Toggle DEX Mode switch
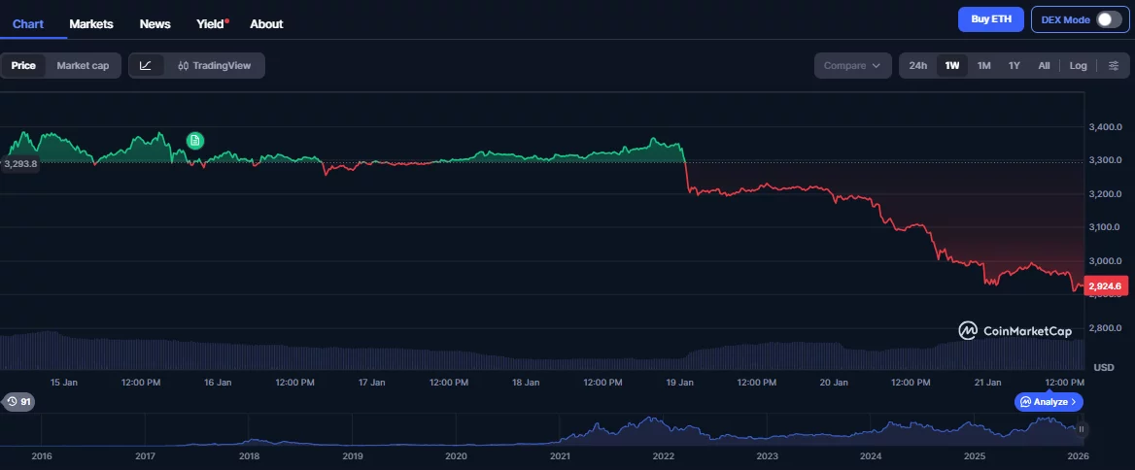Screen dimensions: 1135x470 pyautogui.click(x=1108, y=19)
